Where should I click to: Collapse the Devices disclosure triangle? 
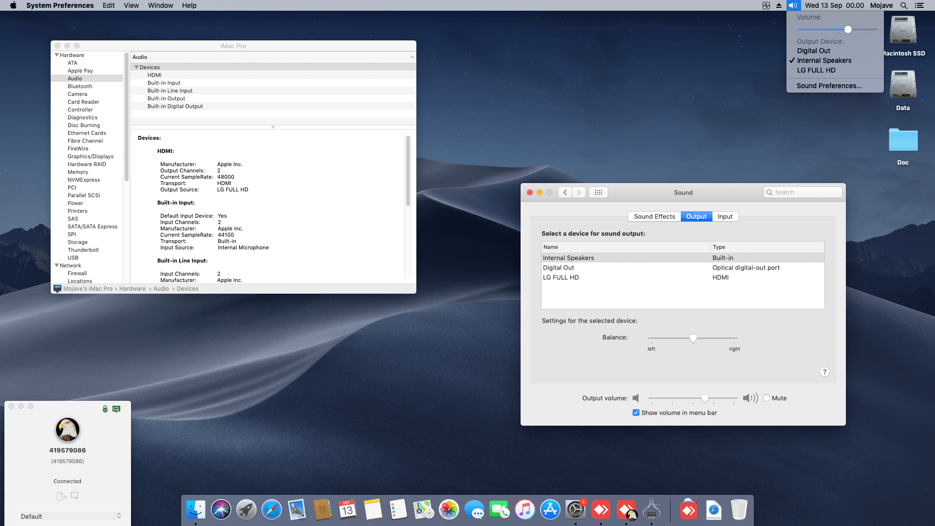tap(137, 67)
